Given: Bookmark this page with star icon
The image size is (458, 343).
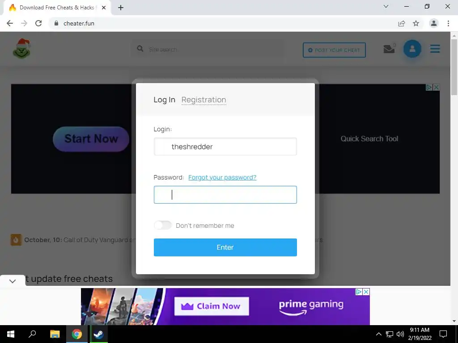Looking at the screenshot, I should (416, 23).
